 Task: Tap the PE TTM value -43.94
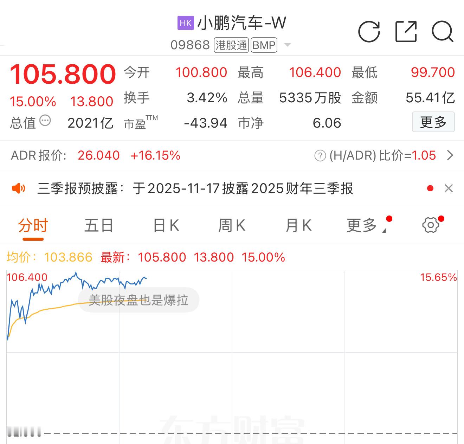[x=206, y=123]
